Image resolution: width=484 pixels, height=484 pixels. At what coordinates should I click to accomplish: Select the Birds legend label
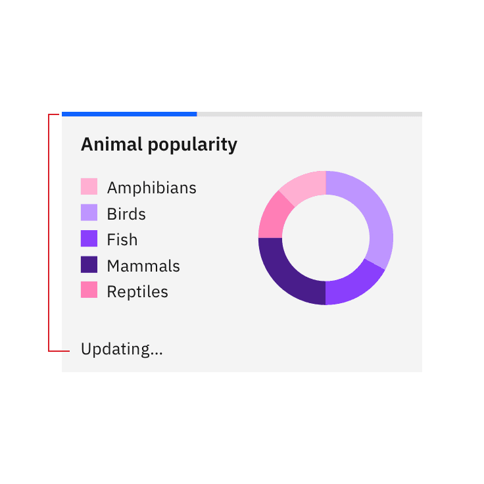coord(126,214)
